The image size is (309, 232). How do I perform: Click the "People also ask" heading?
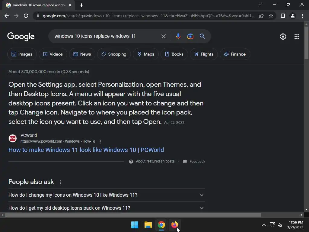click(x=31, y=182)
